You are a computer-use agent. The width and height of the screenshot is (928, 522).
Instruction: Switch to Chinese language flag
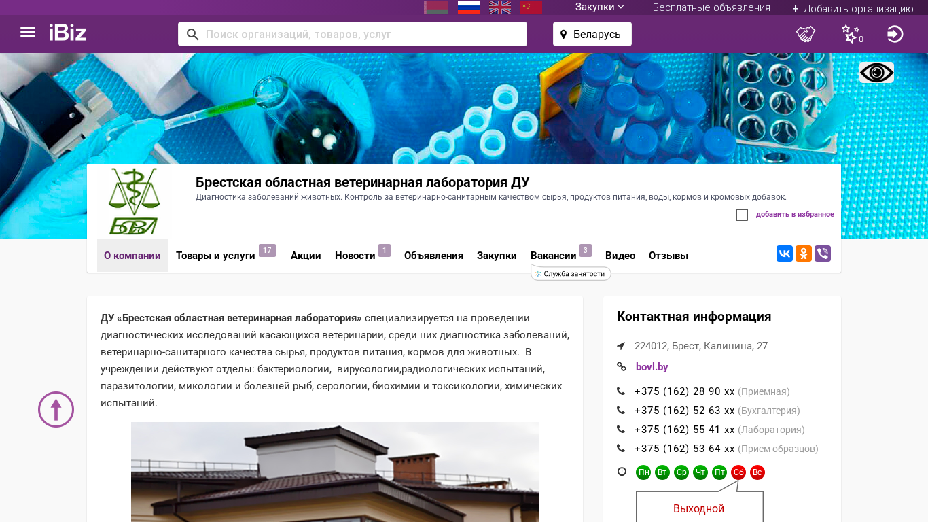(531, 7)
